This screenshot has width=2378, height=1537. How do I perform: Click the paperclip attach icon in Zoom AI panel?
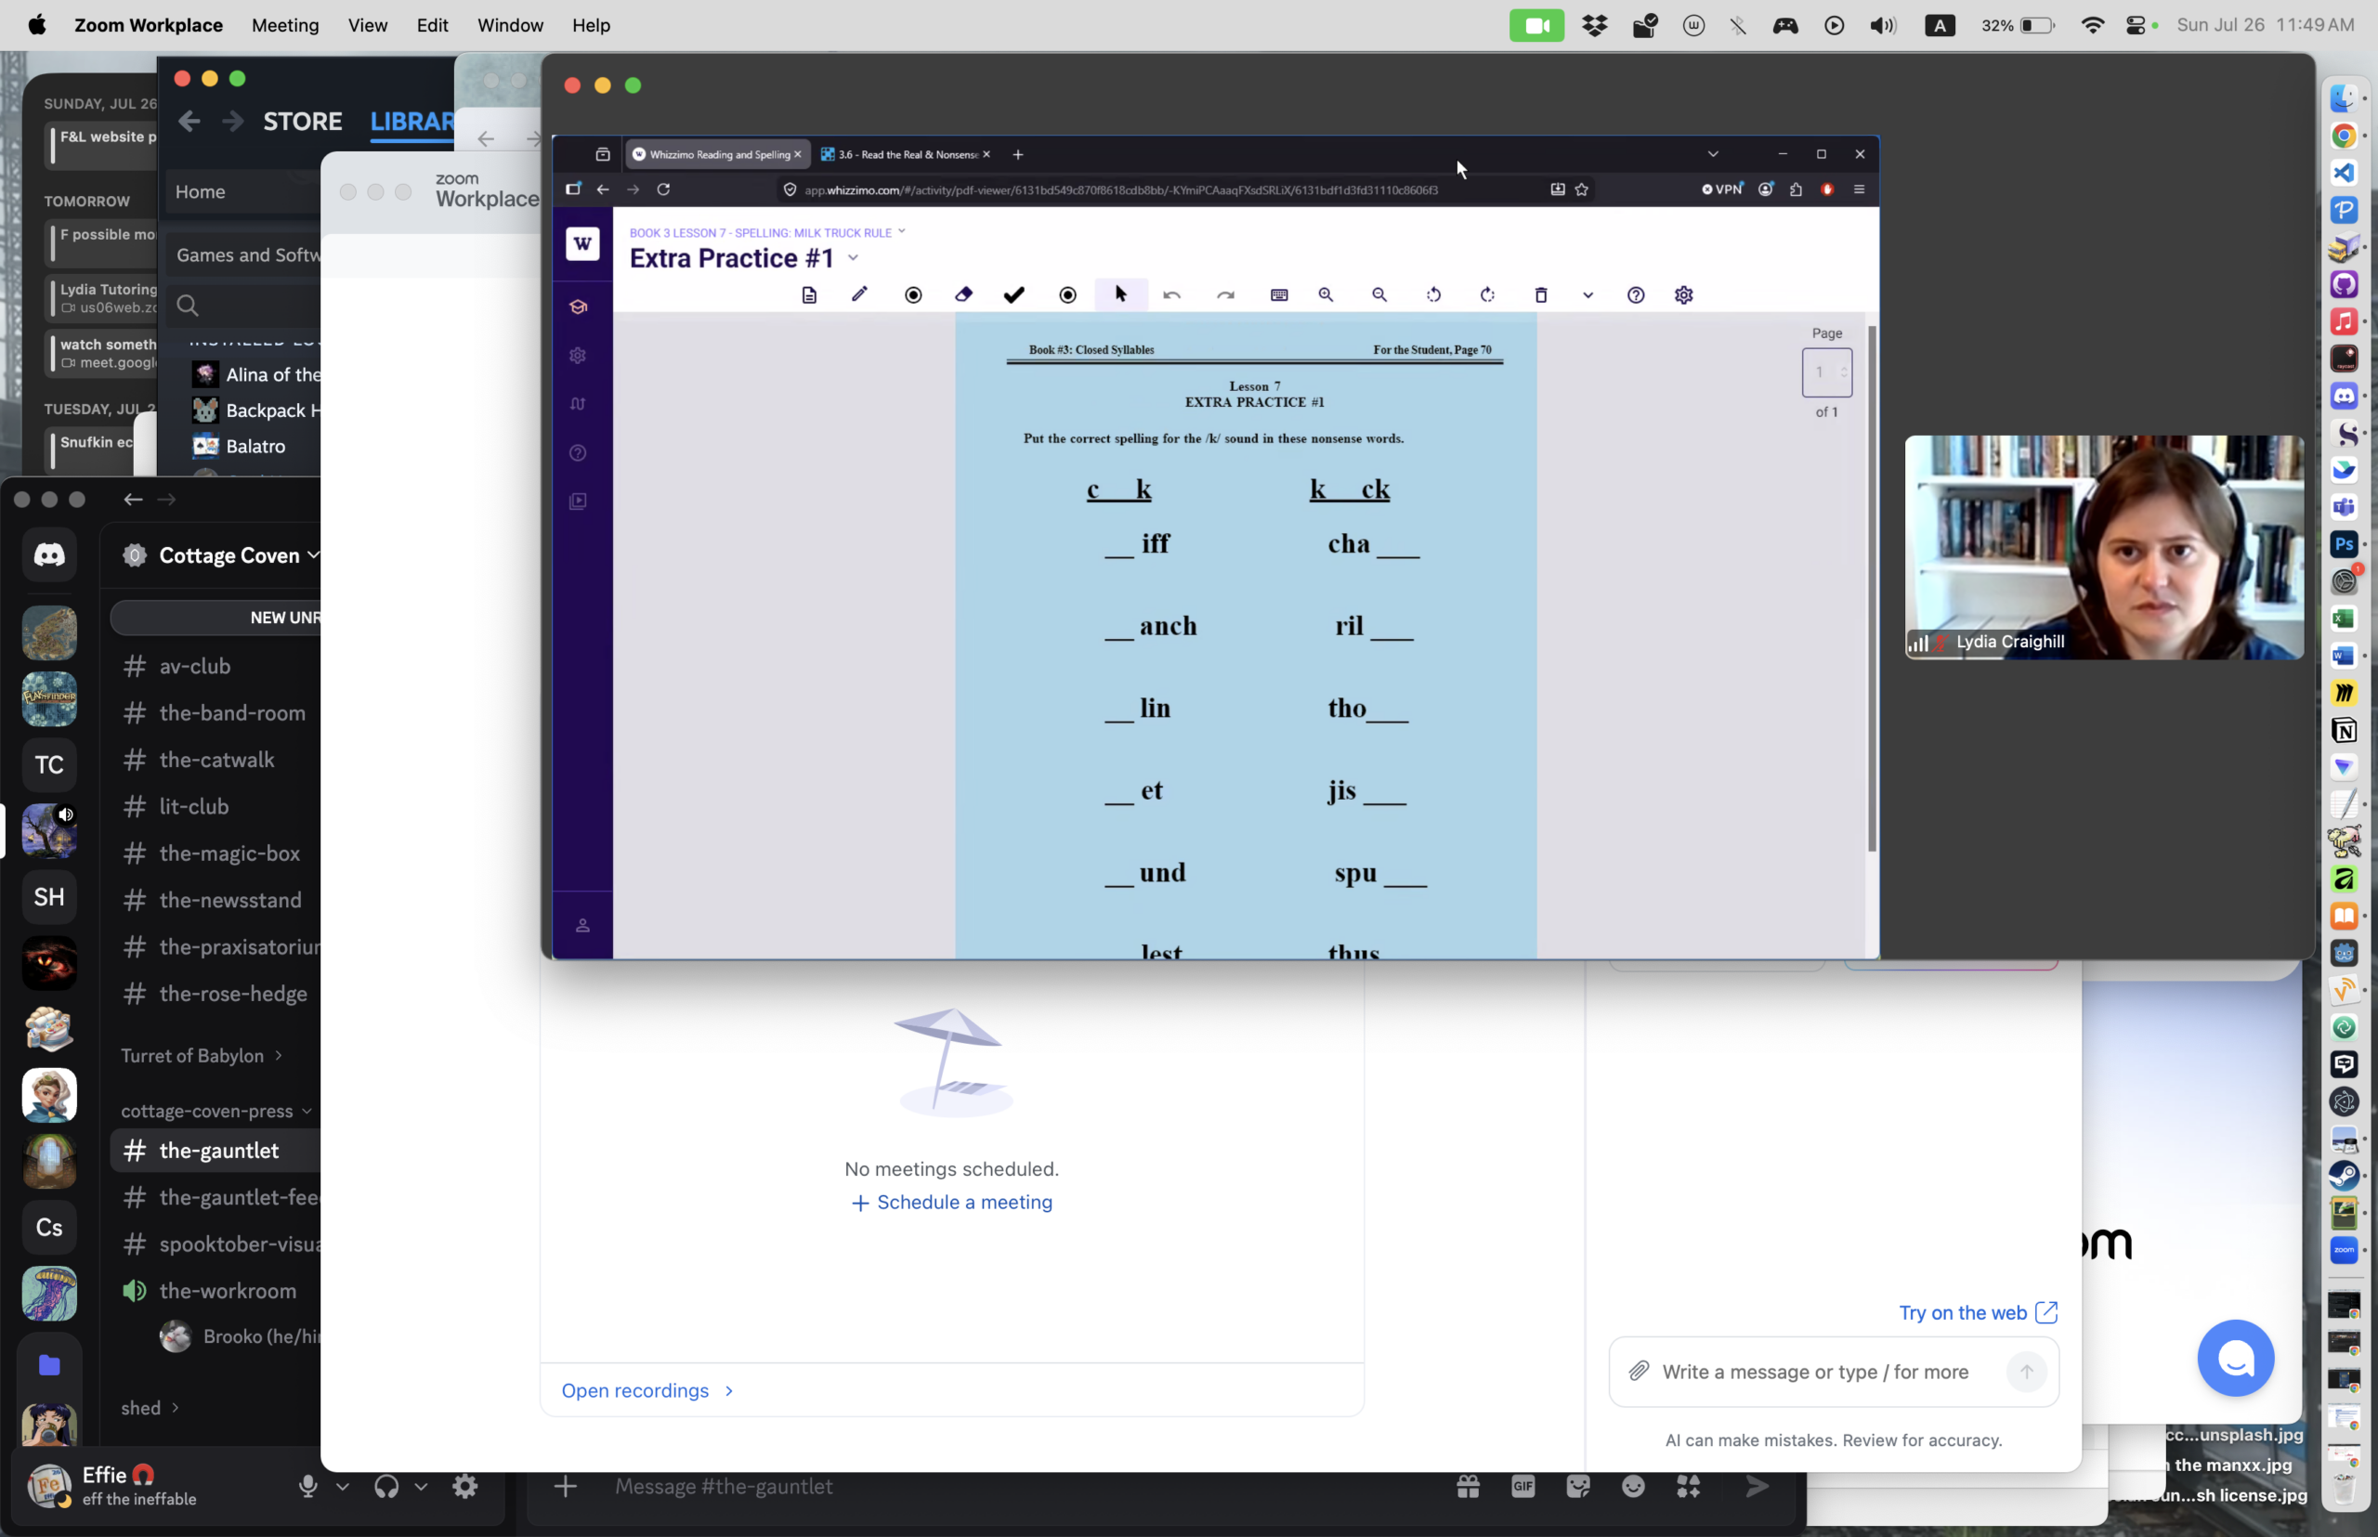[x=1639, y=1372]
